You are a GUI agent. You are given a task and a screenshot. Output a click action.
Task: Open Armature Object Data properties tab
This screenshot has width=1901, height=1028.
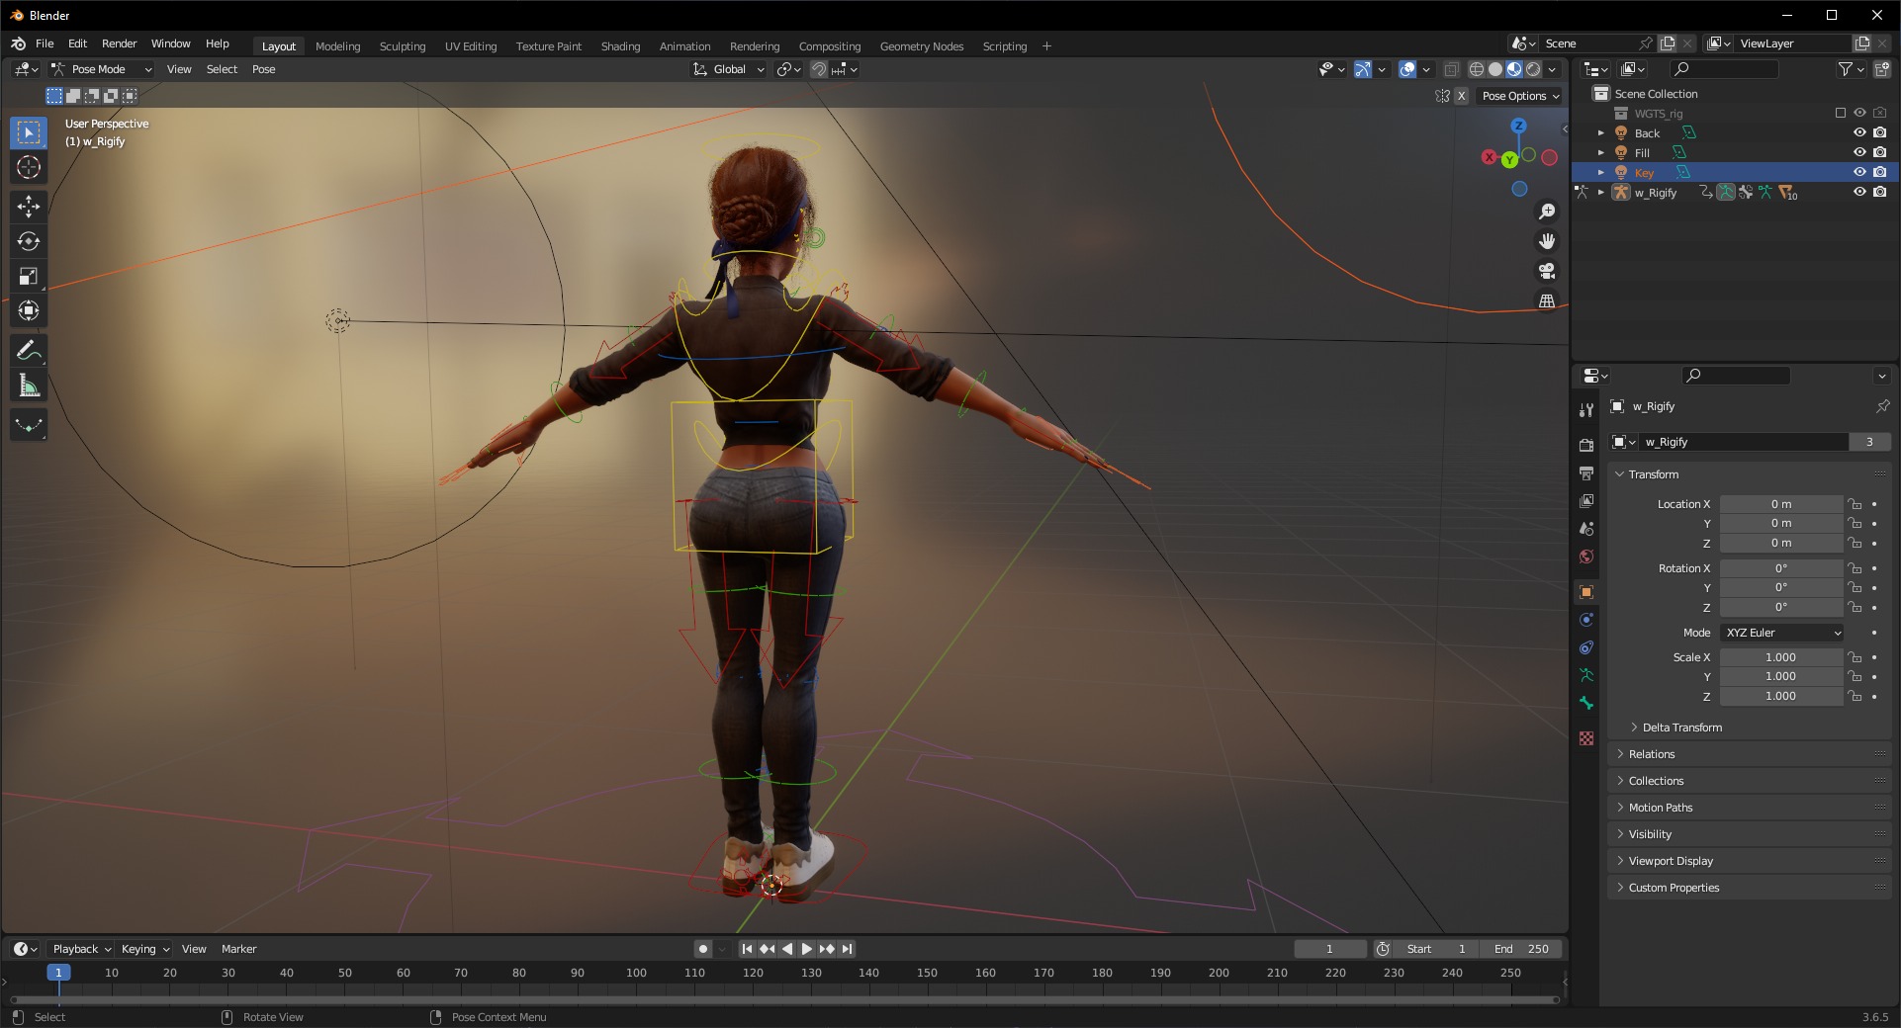click(x=1586, y=675)
